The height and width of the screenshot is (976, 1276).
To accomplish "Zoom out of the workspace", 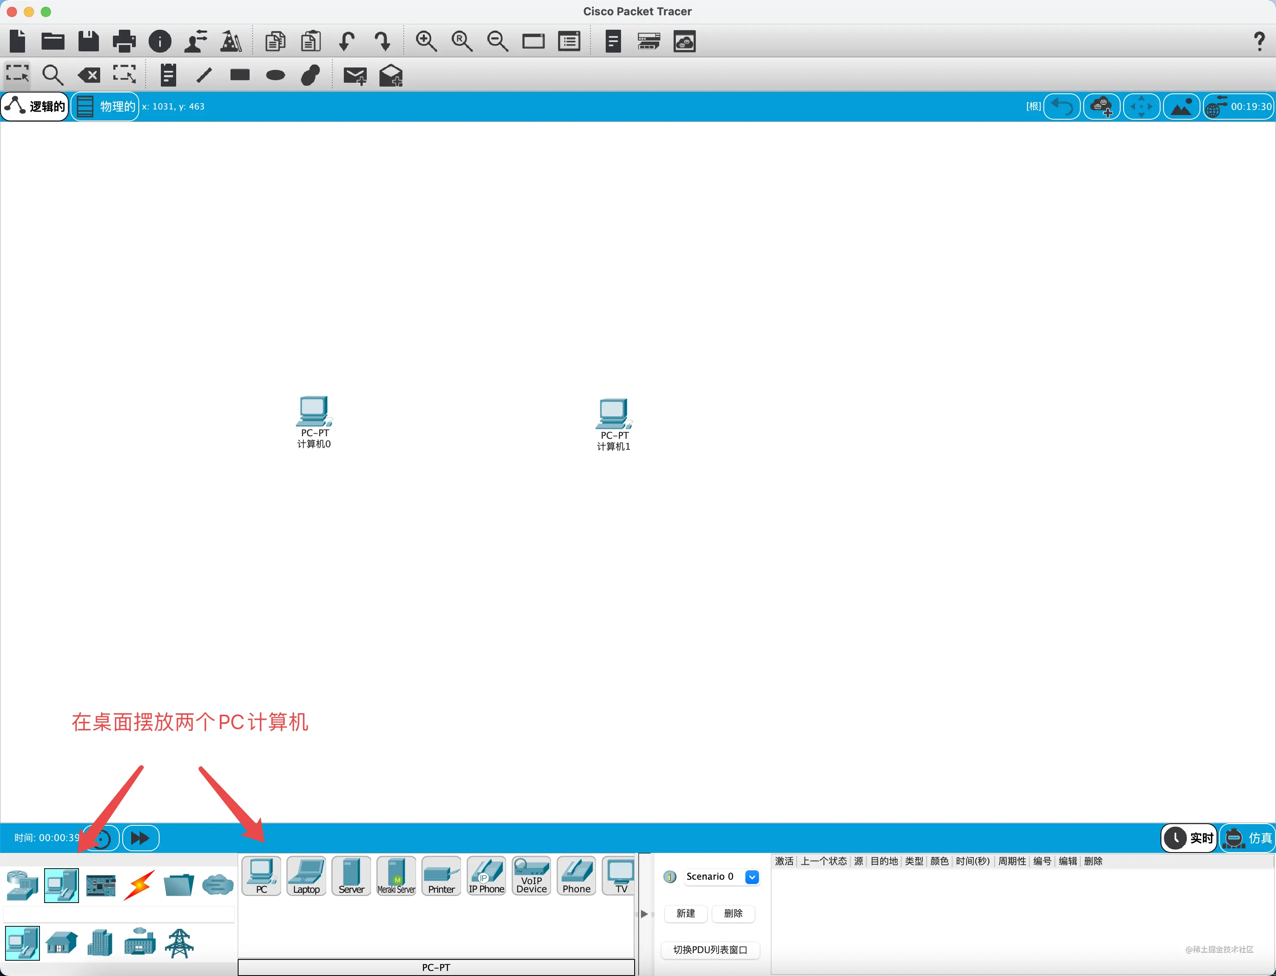I will (x=497, y=41).
